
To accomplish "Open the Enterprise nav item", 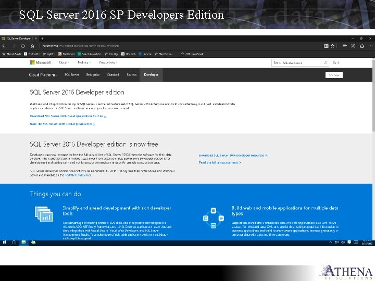I will [x=93, y=75].
